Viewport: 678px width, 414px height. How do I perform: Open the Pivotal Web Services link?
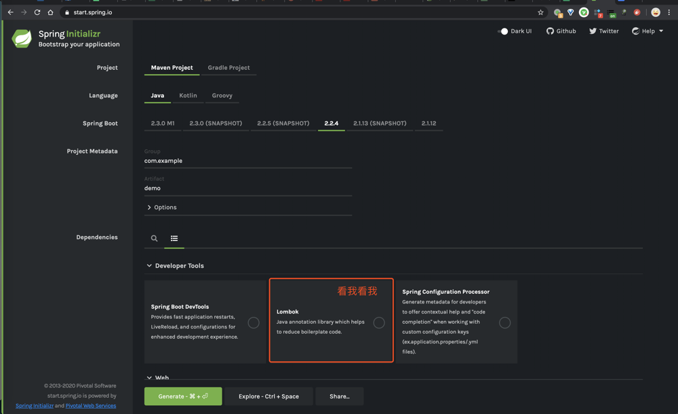click(x=90, y=406)
